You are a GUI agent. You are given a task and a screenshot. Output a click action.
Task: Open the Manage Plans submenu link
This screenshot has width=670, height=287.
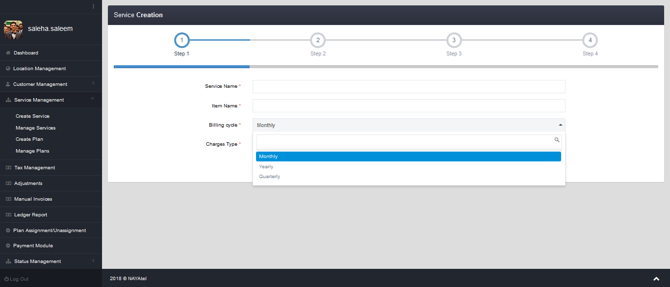[32, 151]
